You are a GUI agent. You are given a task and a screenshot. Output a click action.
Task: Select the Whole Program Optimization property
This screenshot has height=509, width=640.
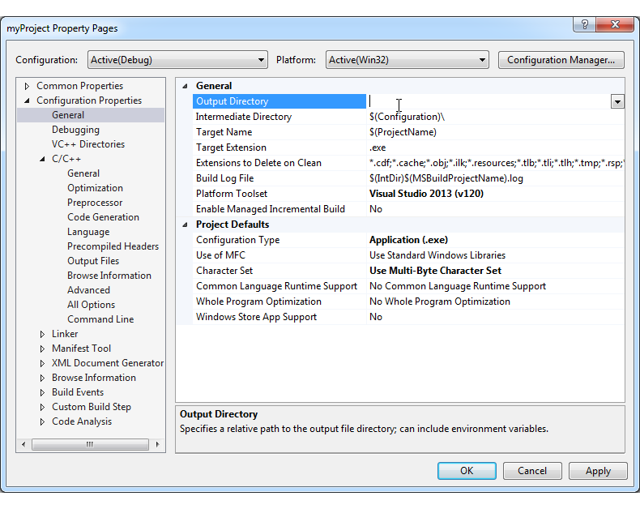(x=279, y=302)
